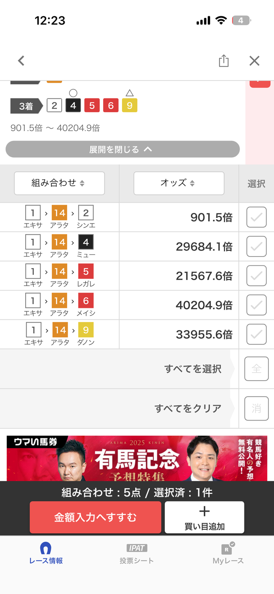Check the 901.5倍 combination checkbox

pos(256,218)
